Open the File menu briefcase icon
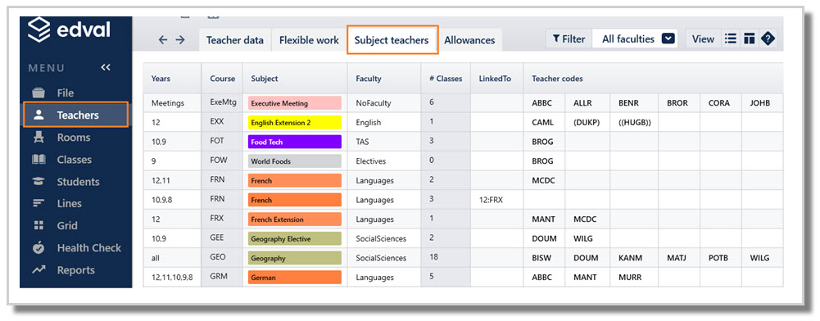 39,93
